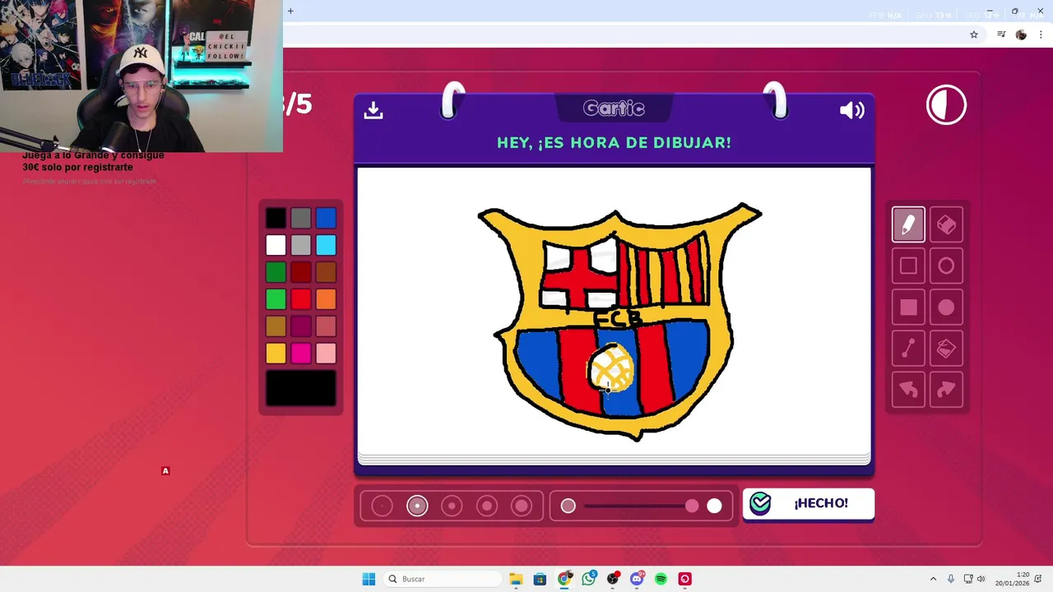Image resolution: width=1053 pixels, height=592 pixels.
Task: Choose the largest brush size
Action: click(x=522, y=506)
